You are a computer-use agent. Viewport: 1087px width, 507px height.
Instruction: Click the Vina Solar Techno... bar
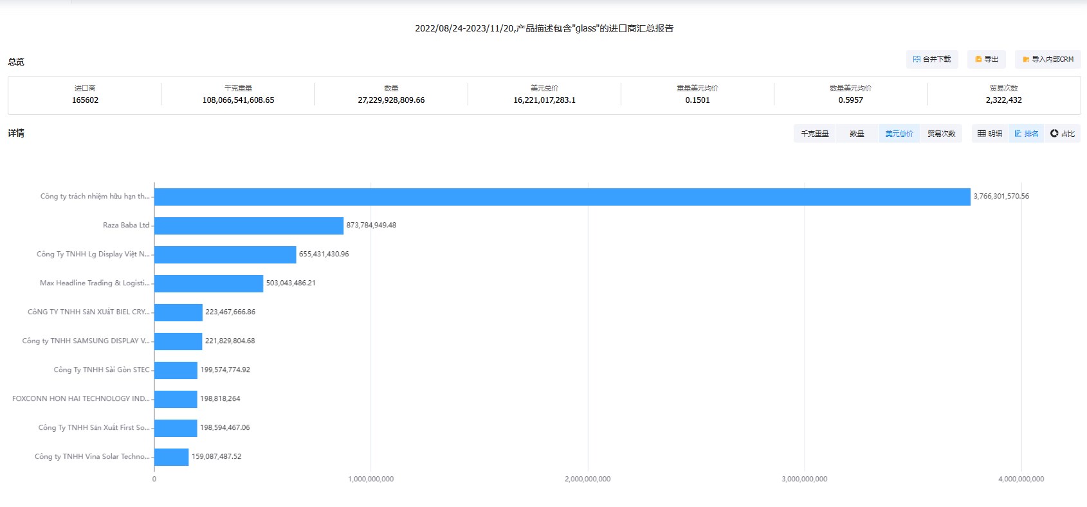171,457
